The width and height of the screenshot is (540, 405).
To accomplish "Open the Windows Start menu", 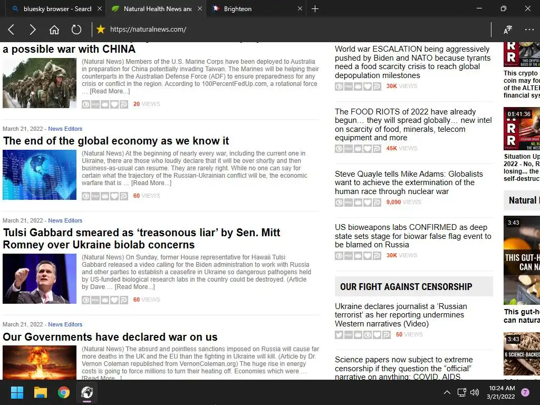I will 17,392.
